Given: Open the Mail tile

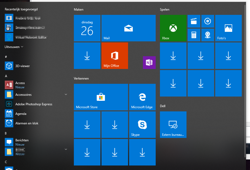Looking at the screenshot, I should pos(129,28).
